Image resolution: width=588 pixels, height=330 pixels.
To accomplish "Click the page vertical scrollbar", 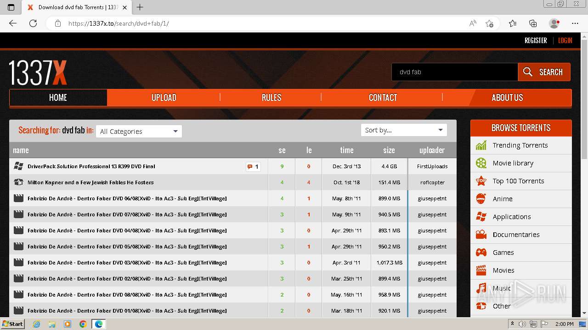I will coord(584,99).
